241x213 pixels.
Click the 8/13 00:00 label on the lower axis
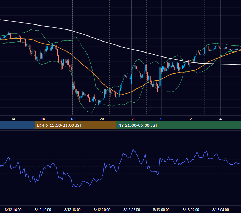tap(161, 209)
